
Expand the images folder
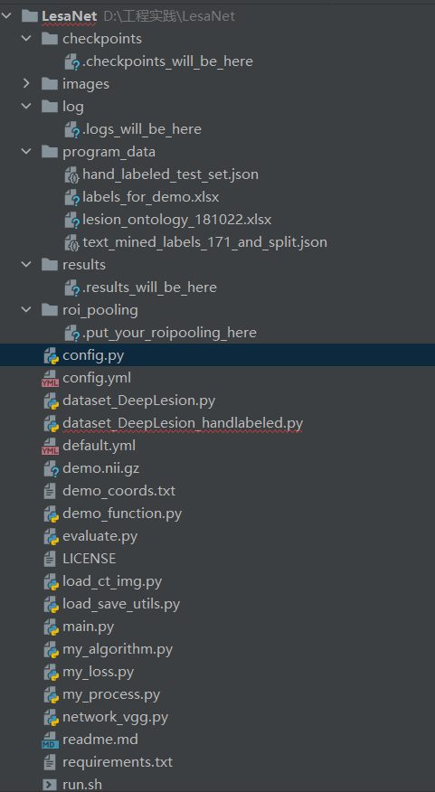tap(27, 83)
